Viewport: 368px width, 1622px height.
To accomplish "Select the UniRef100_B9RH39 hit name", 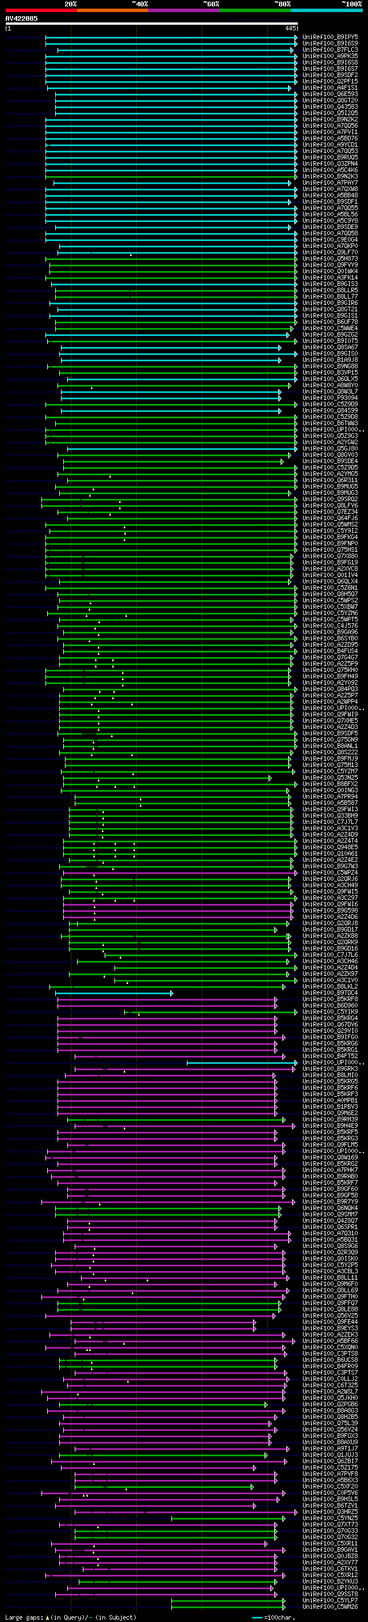I will tap(330, 1119).
